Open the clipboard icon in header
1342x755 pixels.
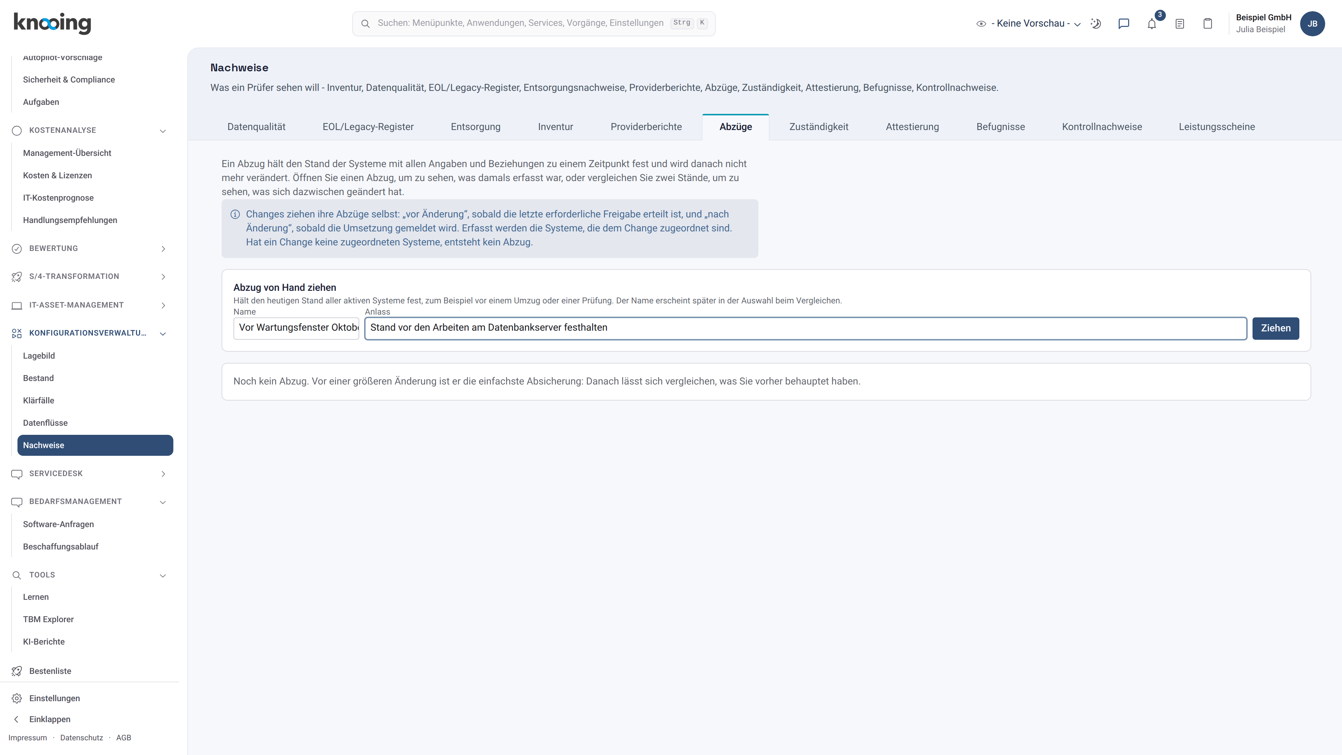click(x=1207, y=24)
